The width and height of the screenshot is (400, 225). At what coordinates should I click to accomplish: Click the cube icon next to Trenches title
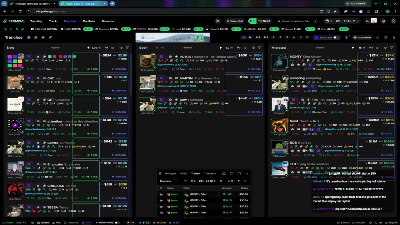(36, 37)
